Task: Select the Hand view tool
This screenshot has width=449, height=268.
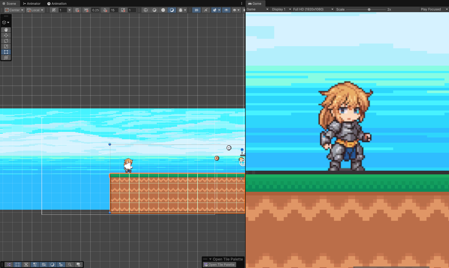Action: click(6, 30)
